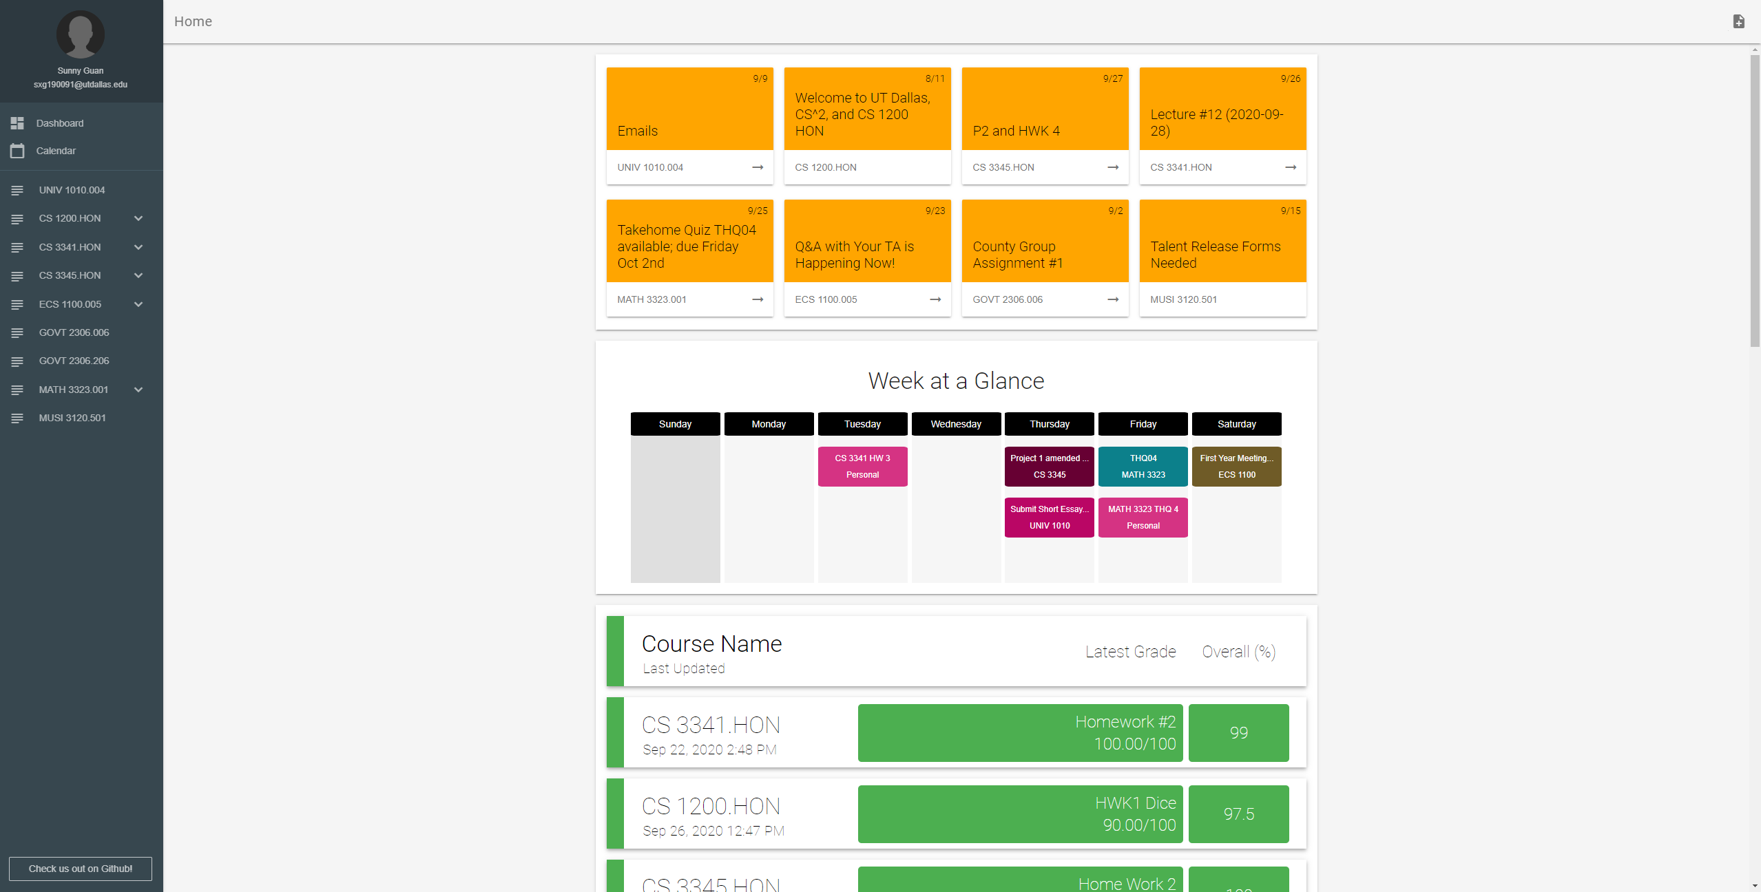The width and height of the screenshot is (1761, 892).
Task: Click arrow on Lecture #12 card
Action: tap(1291, 167)
